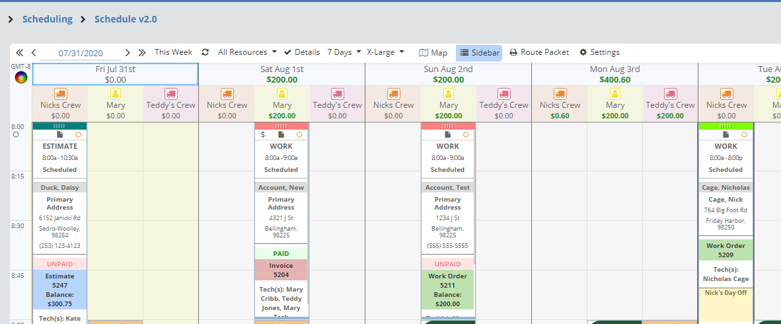
Task: Toggle the Sidebar panel button
Action: 479,53
